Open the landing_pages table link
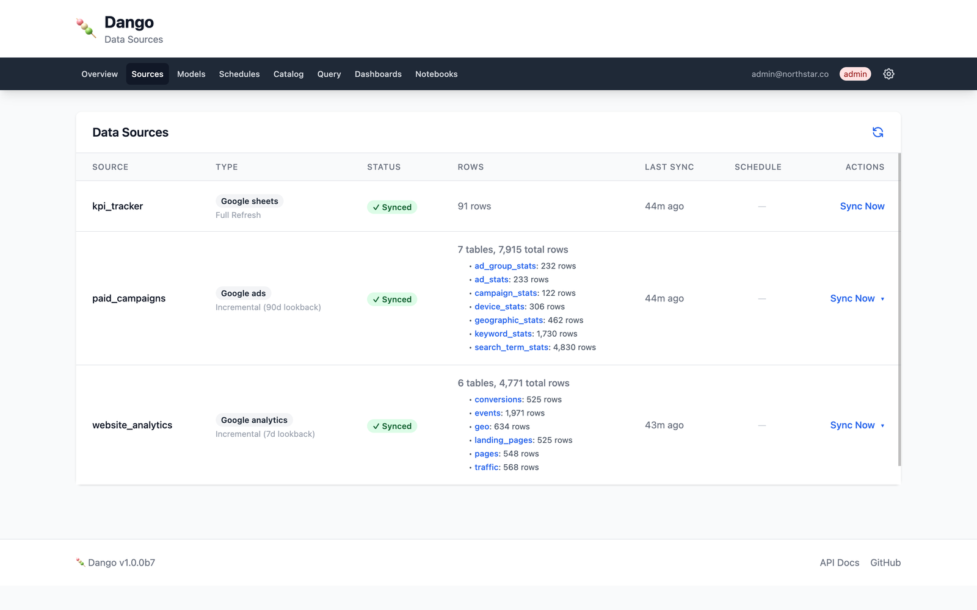Image resolution: width=977 pixels, height=610 pixels. (504, 440)
